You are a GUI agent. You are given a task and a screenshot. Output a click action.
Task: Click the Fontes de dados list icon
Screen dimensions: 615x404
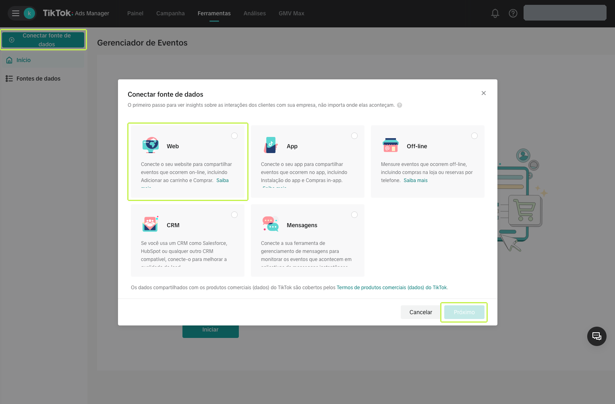click(x=9, y=79)
